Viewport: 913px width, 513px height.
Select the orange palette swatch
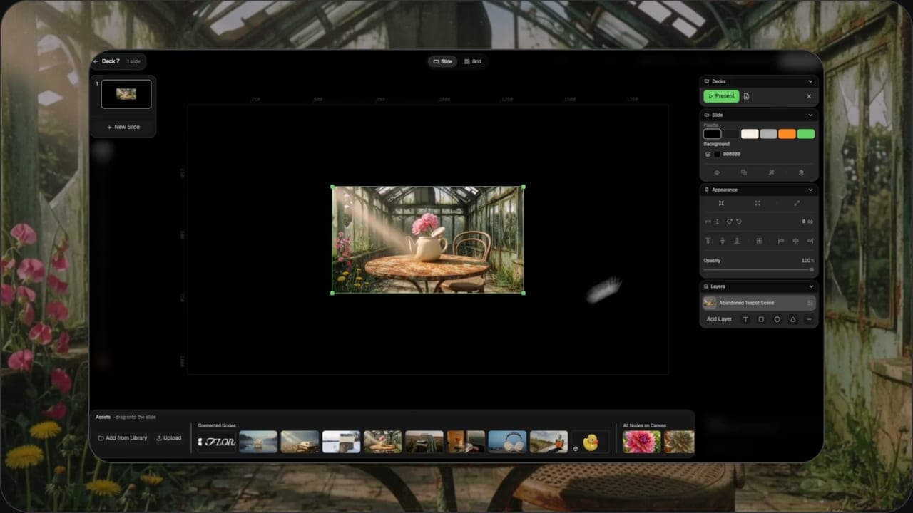click(787, 134)
